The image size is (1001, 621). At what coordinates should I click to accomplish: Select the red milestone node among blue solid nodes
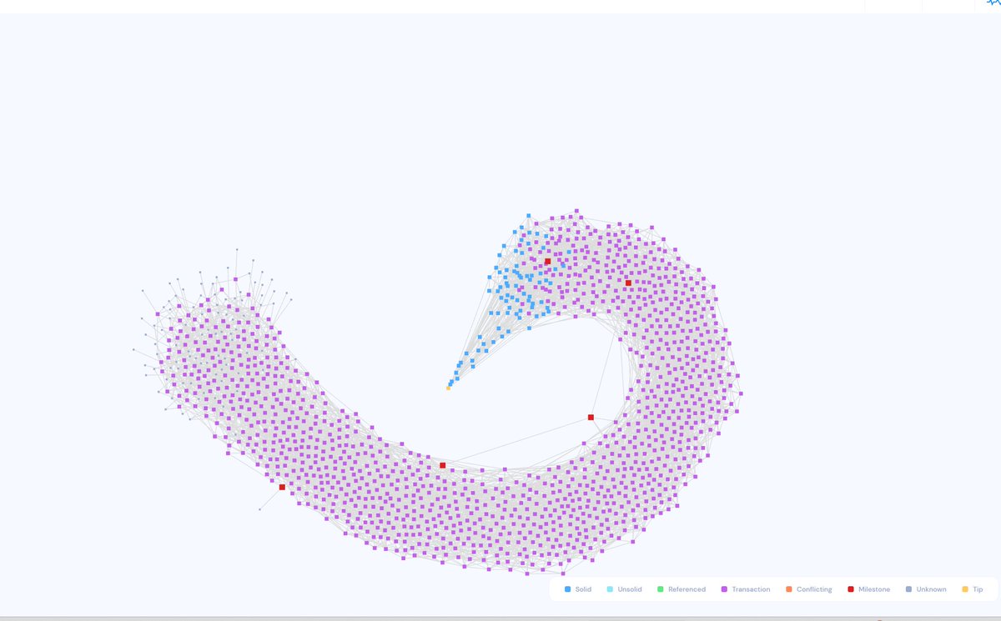(548, 262)
